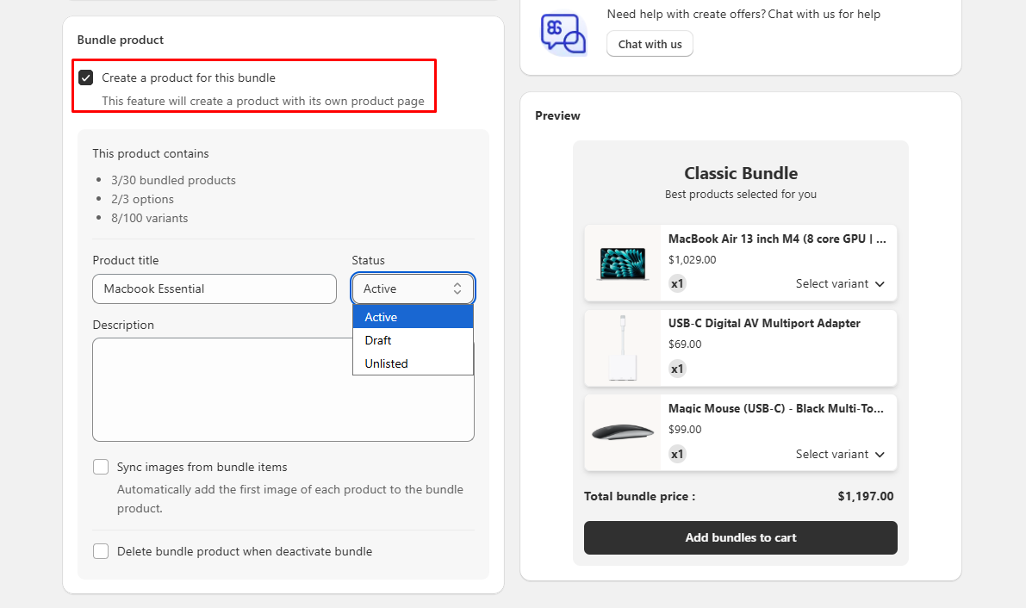Click Best products selected for you text

(x=741, y=195)
